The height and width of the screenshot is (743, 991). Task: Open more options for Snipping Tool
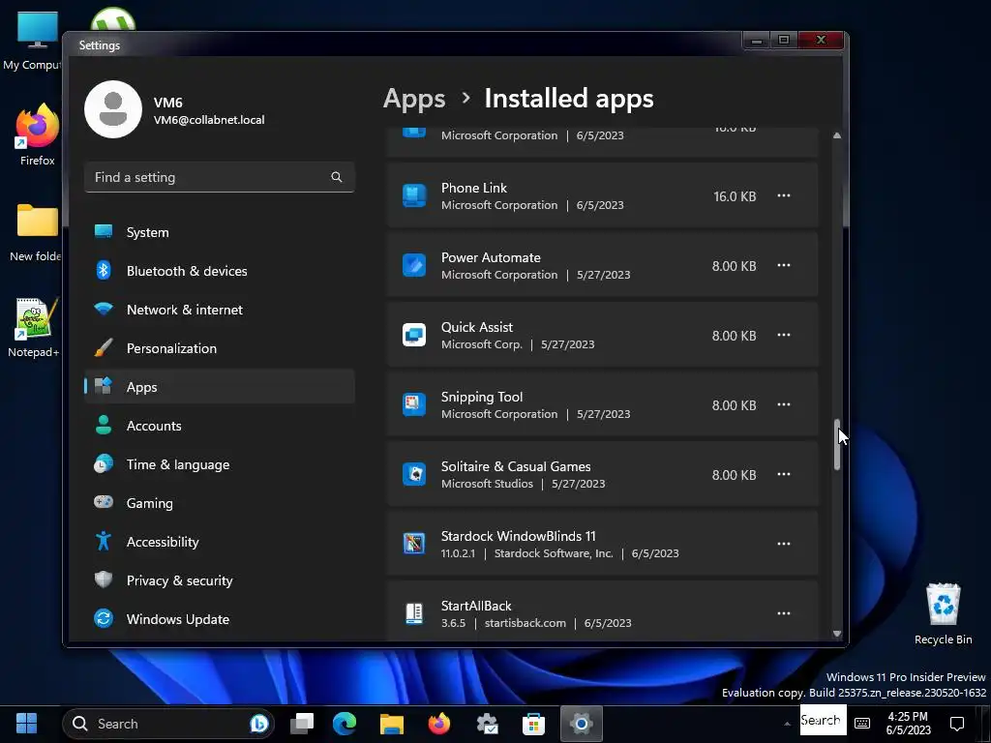tap(784, 403)
